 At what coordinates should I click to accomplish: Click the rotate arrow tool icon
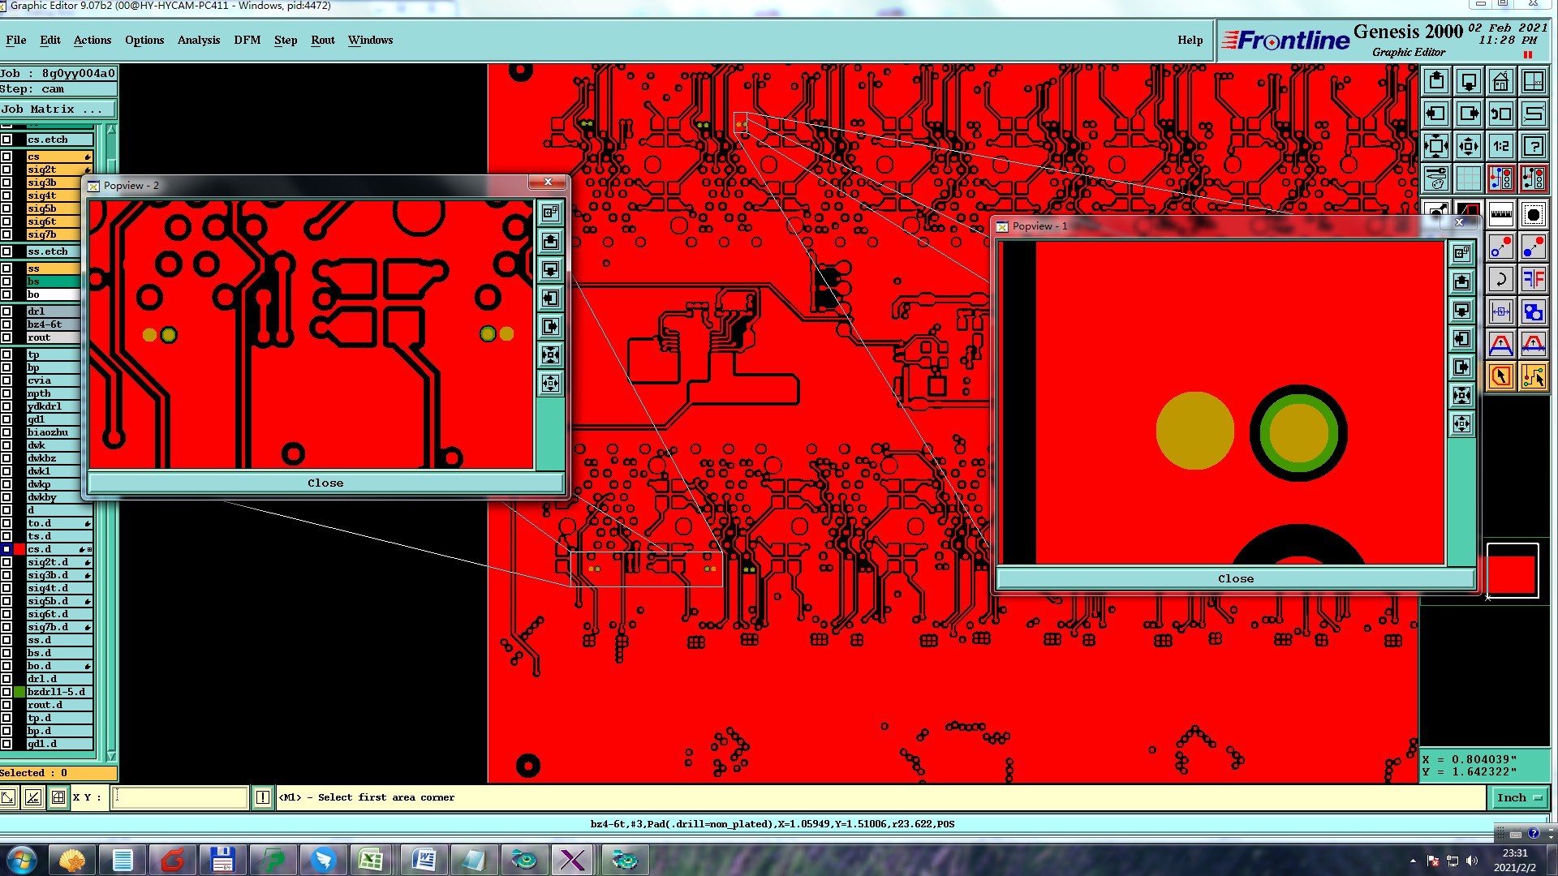tap(1500, 280)
